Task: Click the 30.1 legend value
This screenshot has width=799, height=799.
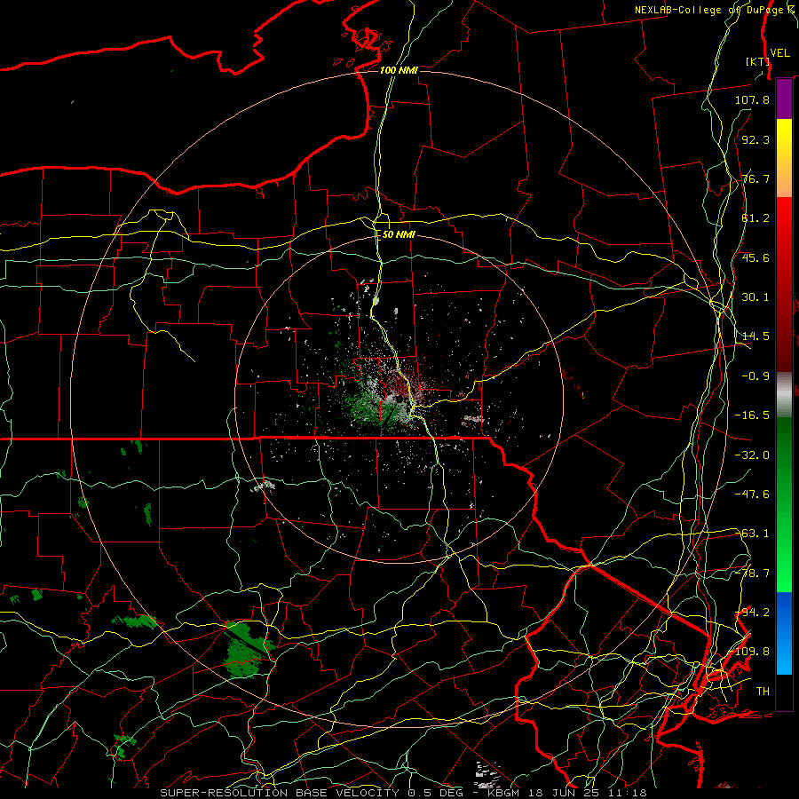Action: pos(755,297)
